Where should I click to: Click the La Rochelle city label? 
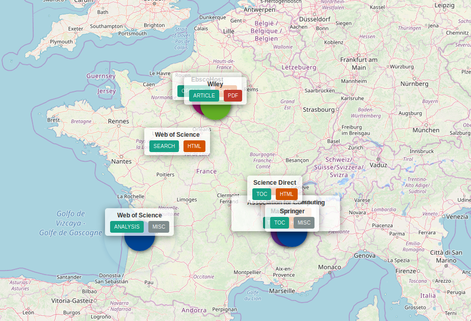[130, 196]
